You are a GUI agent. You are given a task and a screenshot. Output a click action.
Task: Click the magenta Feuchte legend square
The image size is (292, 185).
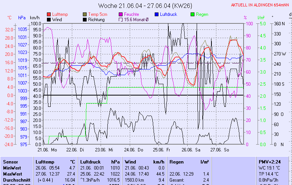tap(121, 14)
